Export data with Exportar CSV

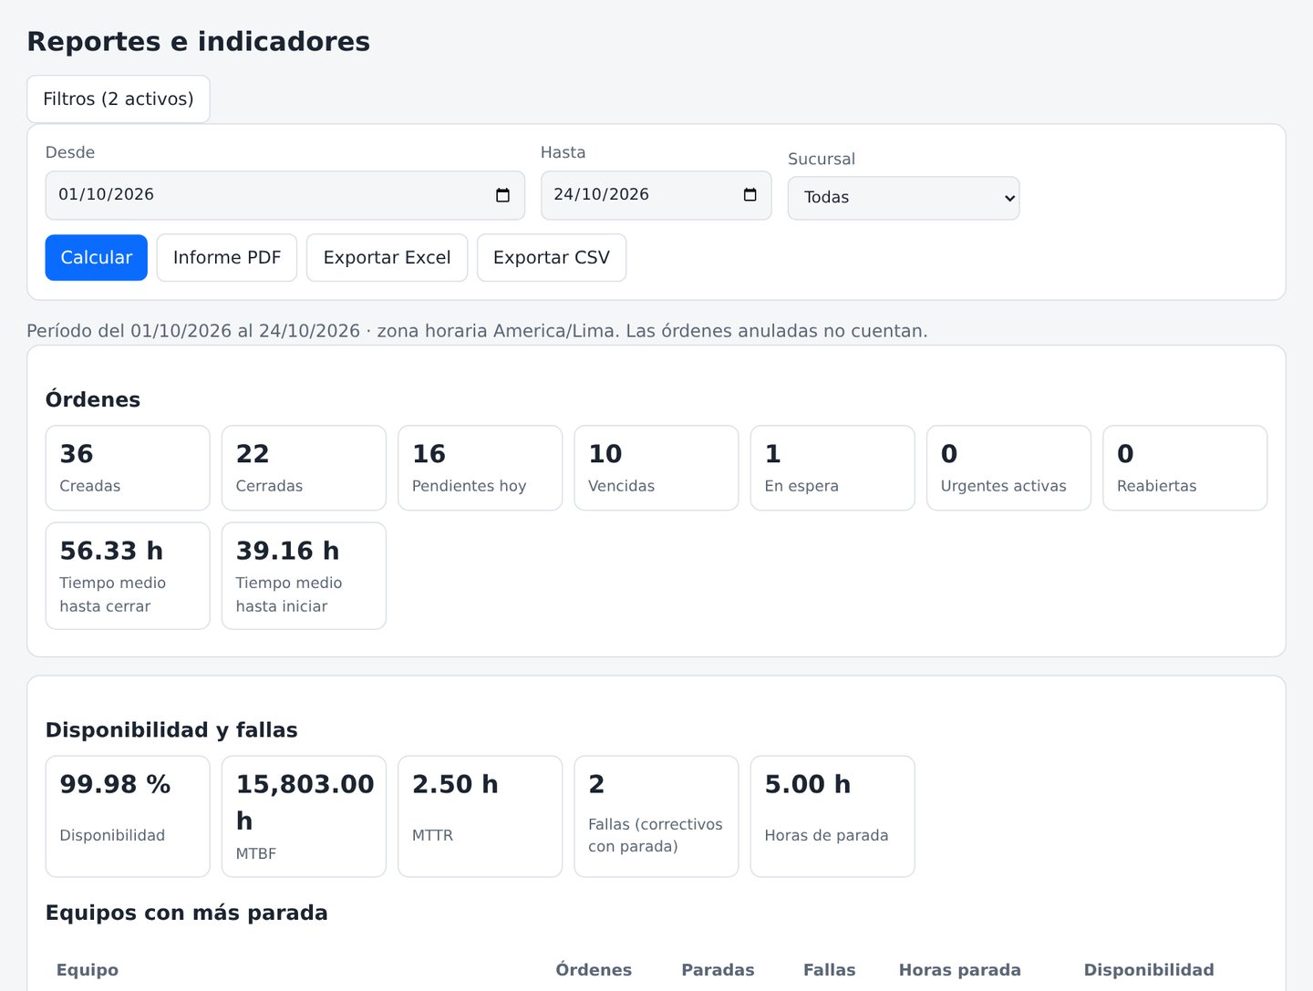[552, 258]
